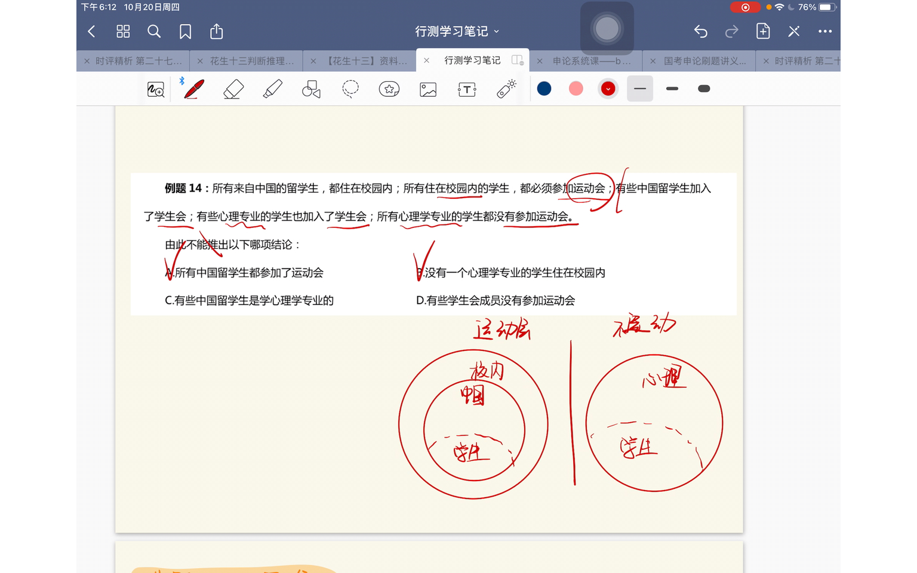Open page thumbnails view
The width and height of the screenshot is (917, 573).
click(123, 31)
